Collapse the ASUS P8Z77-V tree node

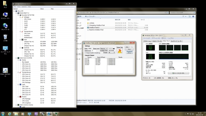16,13
